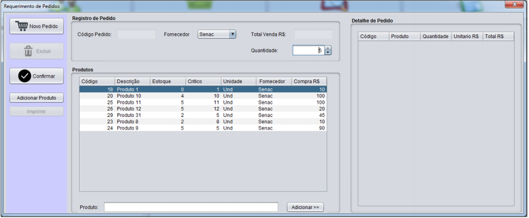Click Estoque value 4 for Produto 10
Screen dimensions: 529x218
(x=182, y=96)
